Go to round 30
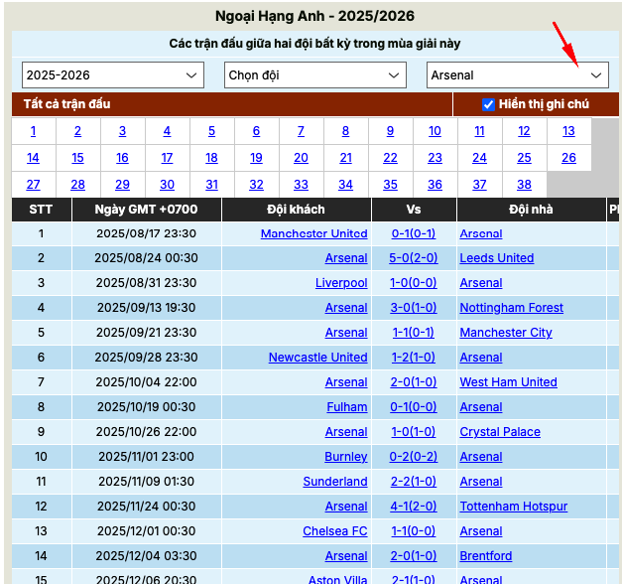This screenshot has width=622, height=584. pos(167,185)
